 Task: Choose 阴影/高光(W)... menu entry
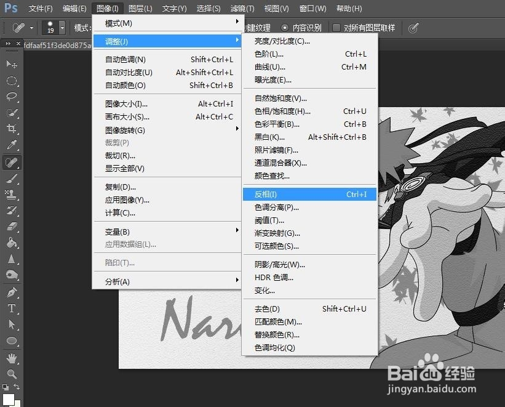[310, 264]
